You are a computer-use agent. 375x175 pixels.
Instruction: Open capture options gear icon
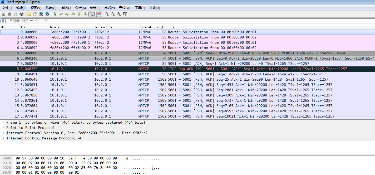point(22,14)
